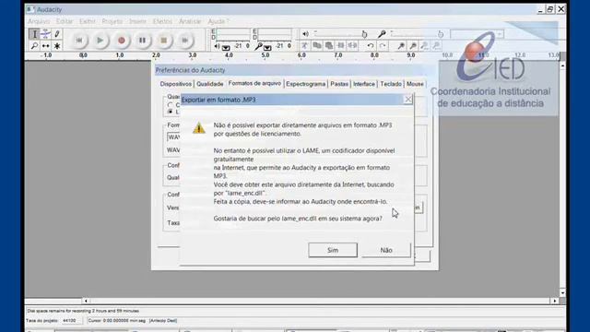Pause playback with the Pause button
Viewport: 590px width, 332px height.
(142, 40)
